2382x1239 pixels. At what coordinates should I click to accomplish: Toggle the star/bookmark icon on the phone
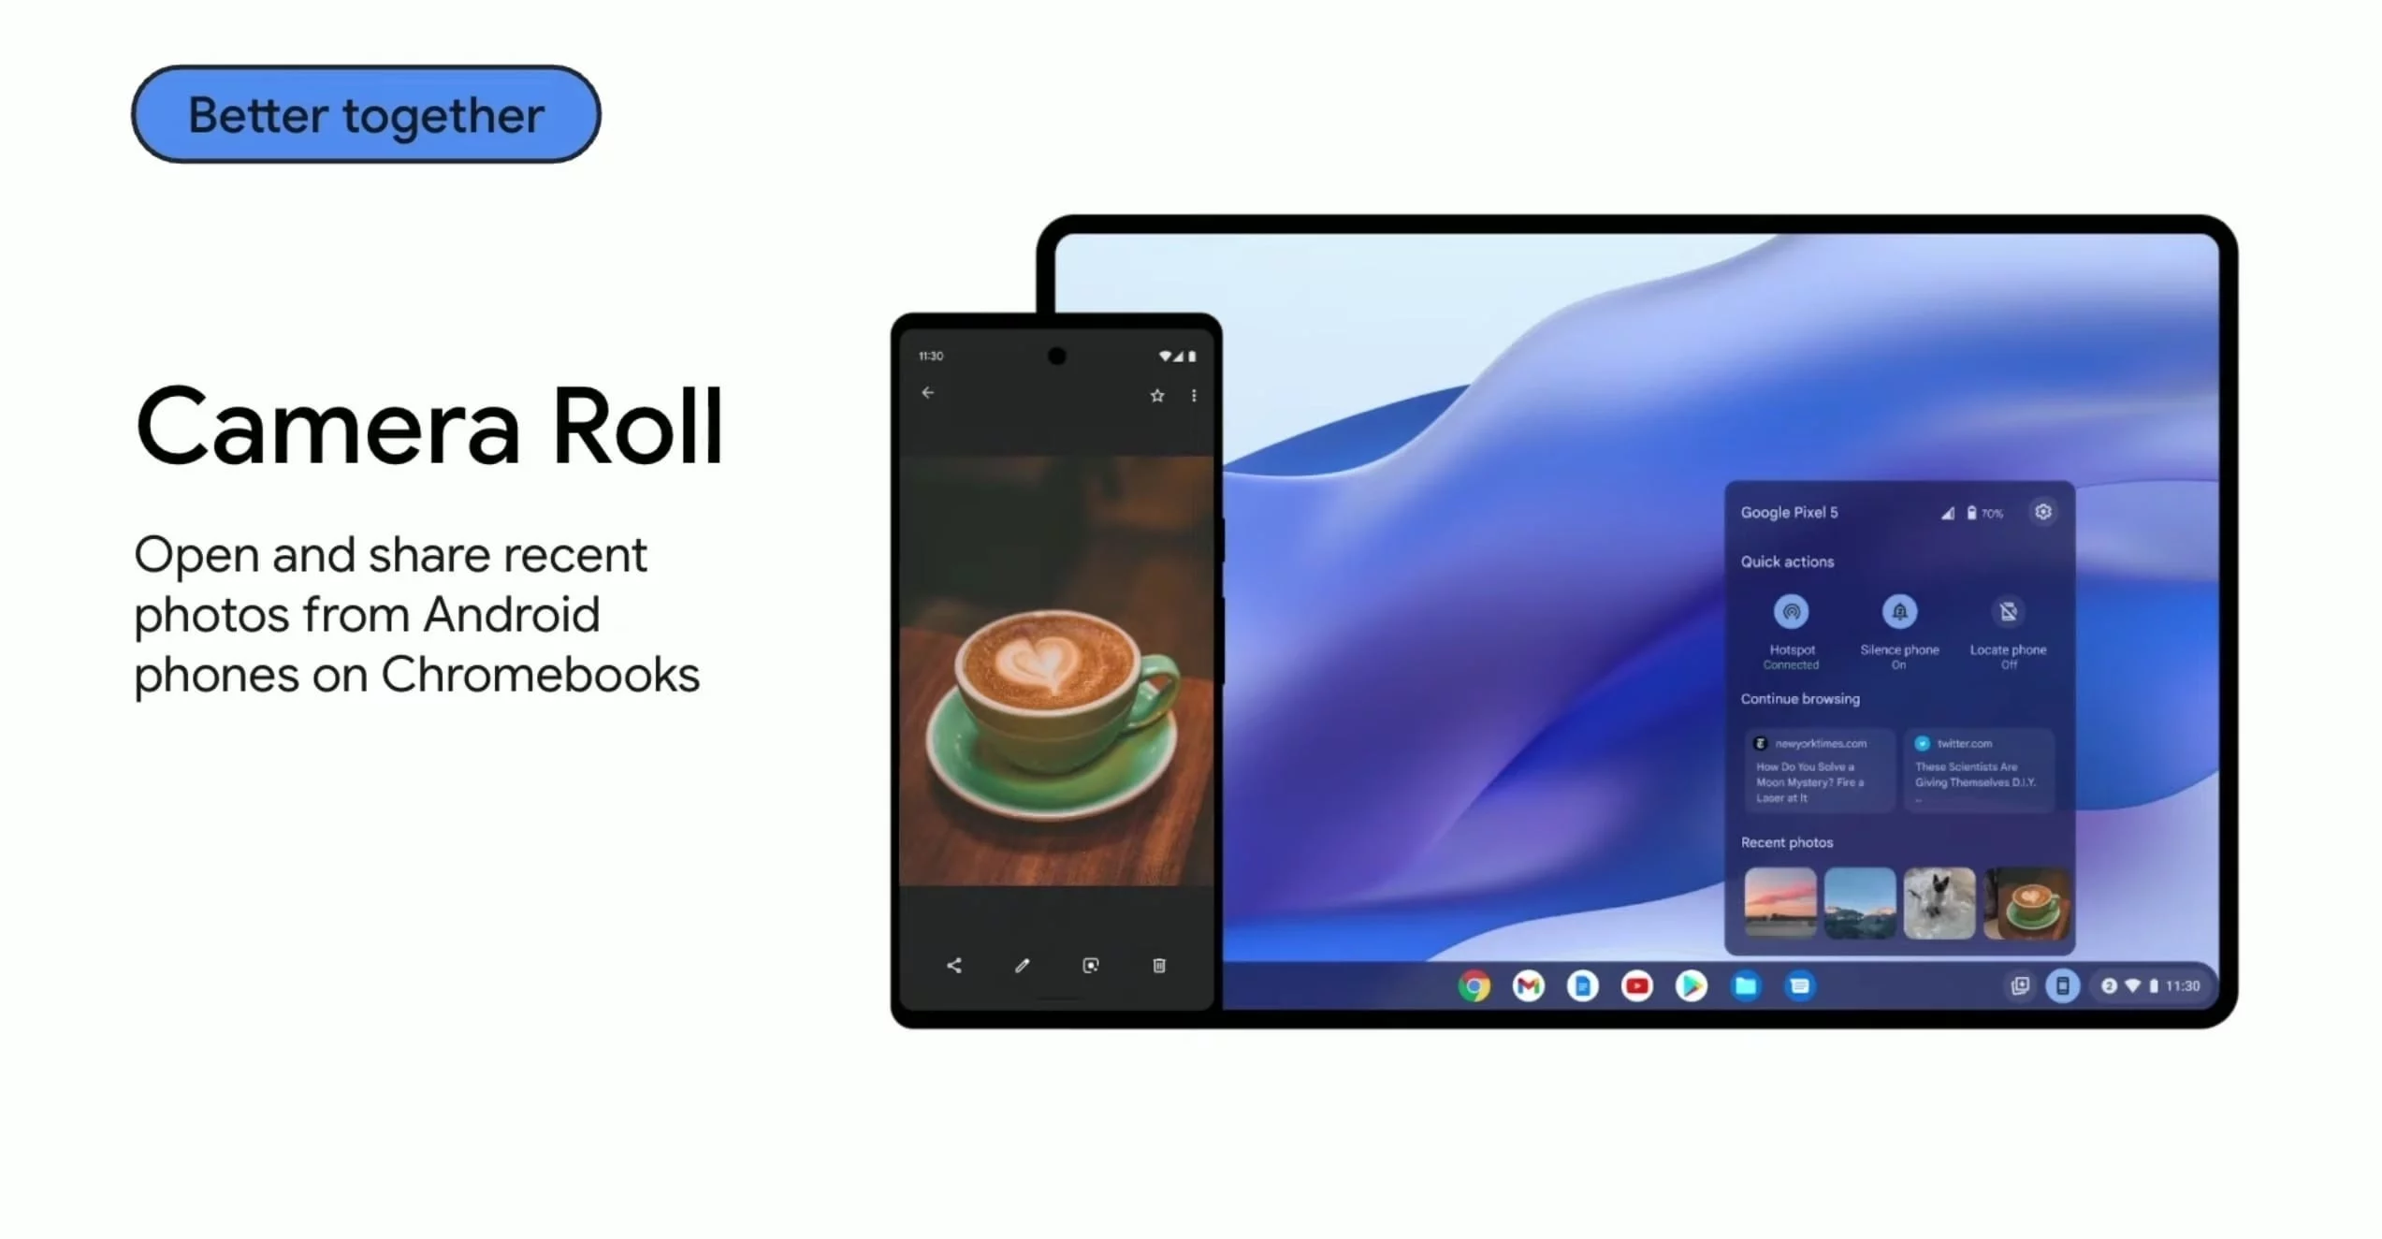point(1156,392)
